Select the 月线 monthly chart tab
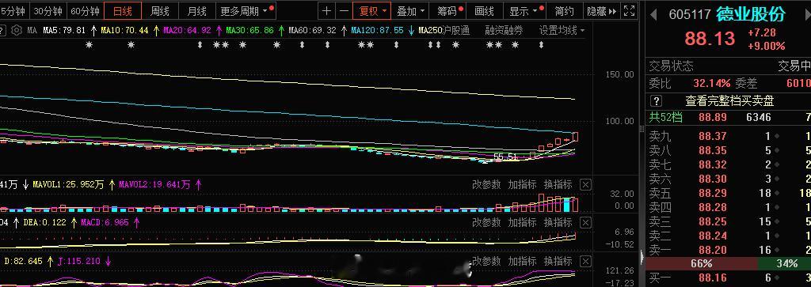 pyautogui.click(x=196, y=11)
